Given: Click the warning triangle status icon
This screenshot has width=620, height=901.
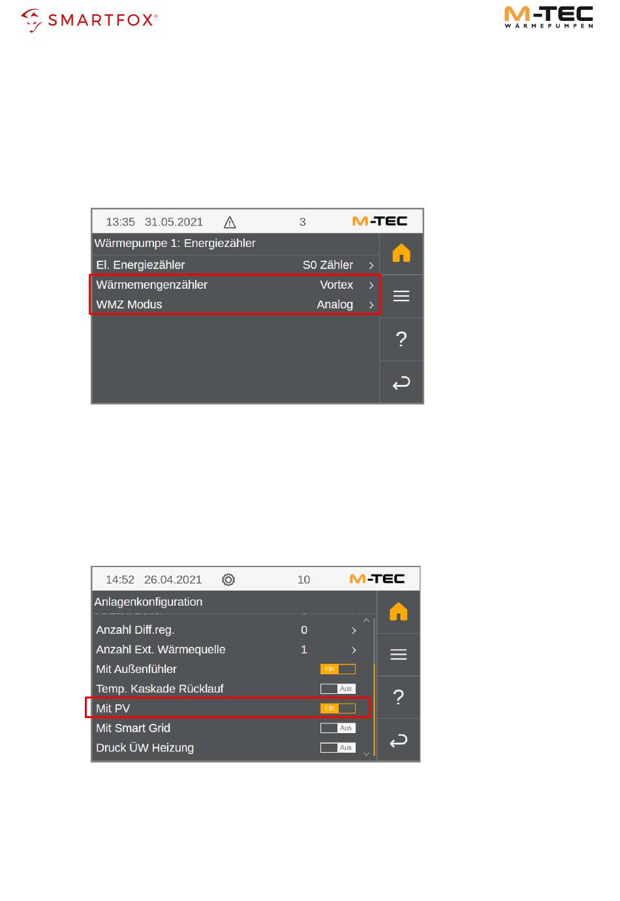Looking at the screenshot, I should coord(230,222).
